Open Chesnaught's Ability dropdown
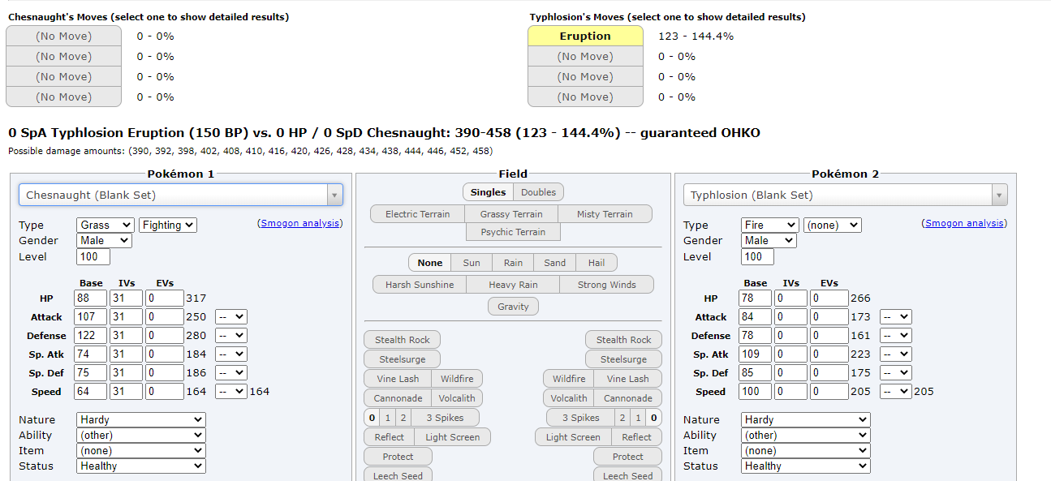This screenshot has width=1051, height=481. (141, 435)
